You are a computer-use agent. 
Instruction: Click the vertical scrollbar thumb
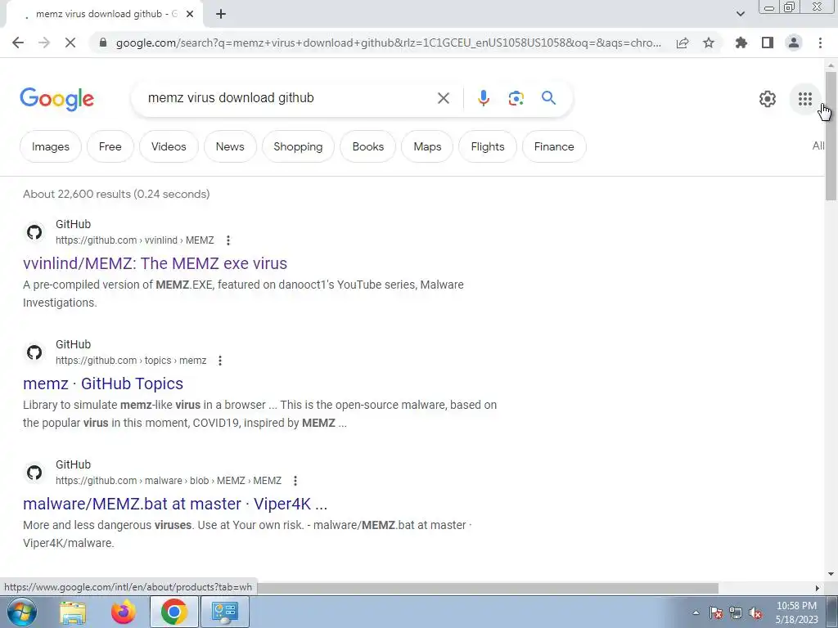click(831, 135)
